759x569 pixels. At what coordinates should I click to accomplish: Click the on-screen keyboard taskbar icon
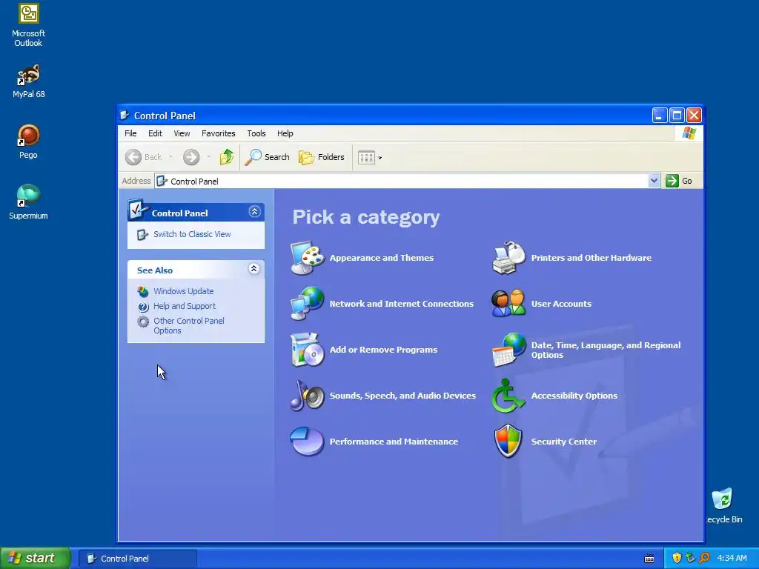click(649, 559)
